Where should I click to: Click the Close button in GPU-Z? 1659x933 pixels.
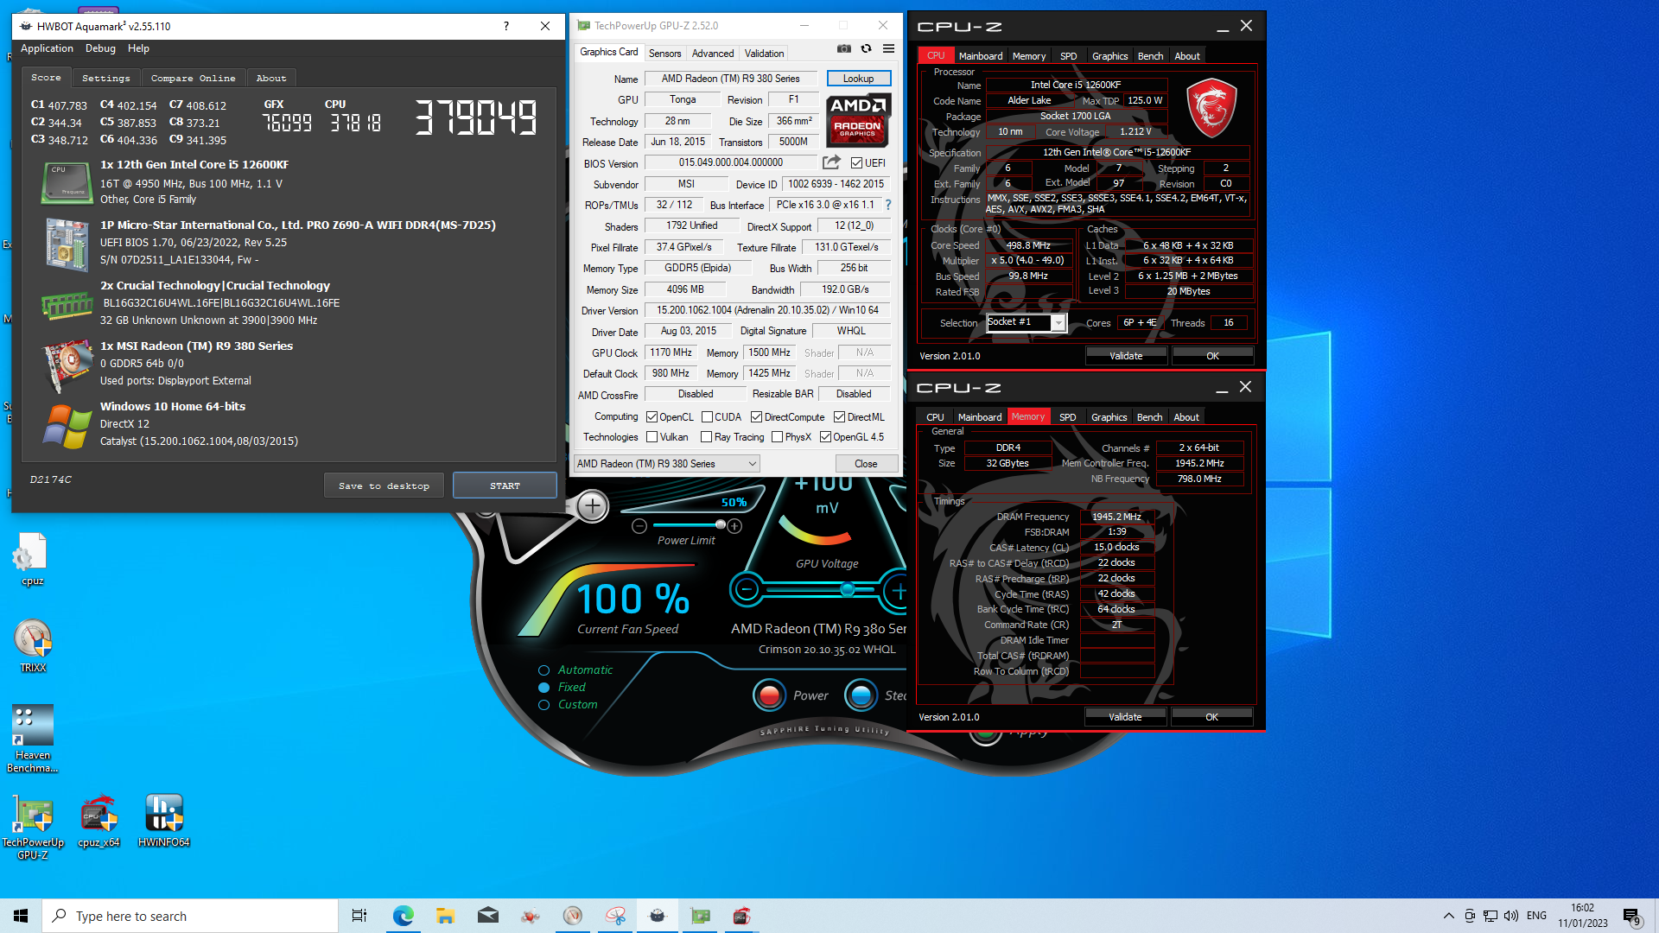[866, 464]
